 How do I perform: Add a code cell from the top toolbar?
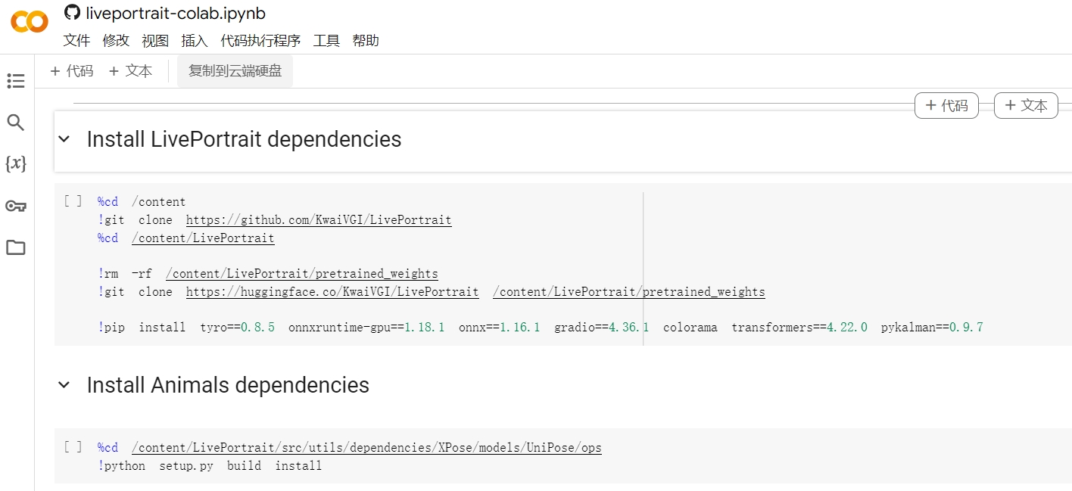pyautogui.click(x=72, y=71)
